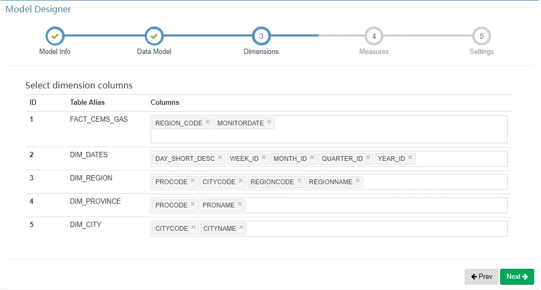This screenshot has height=290, width=541.
Task: Select the DIM_DATES table alias
Action: point(89,155)
